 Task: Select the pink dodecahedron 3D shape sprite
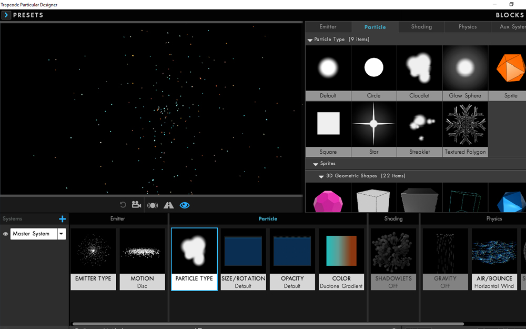point(328,198)
